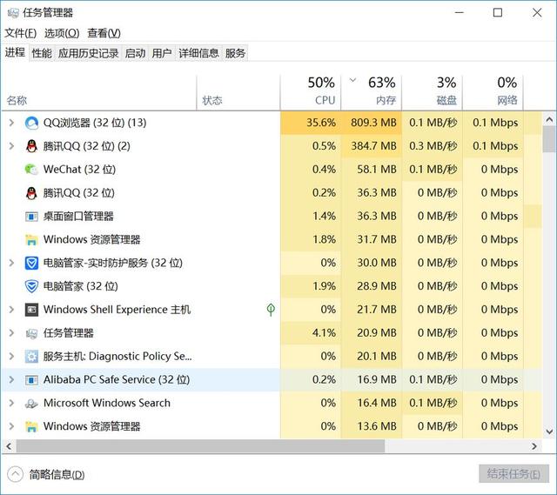The width and height of the screenshot is (557, 495).
Task: Switch to the 性能 tab
Action: point(42,53)
